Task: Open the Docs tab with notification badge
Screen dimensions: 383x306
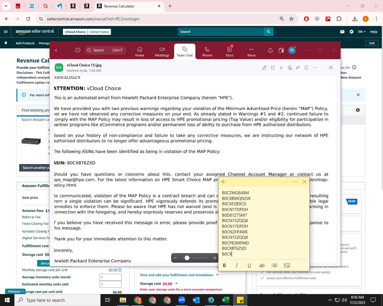Action: (230, 51)
